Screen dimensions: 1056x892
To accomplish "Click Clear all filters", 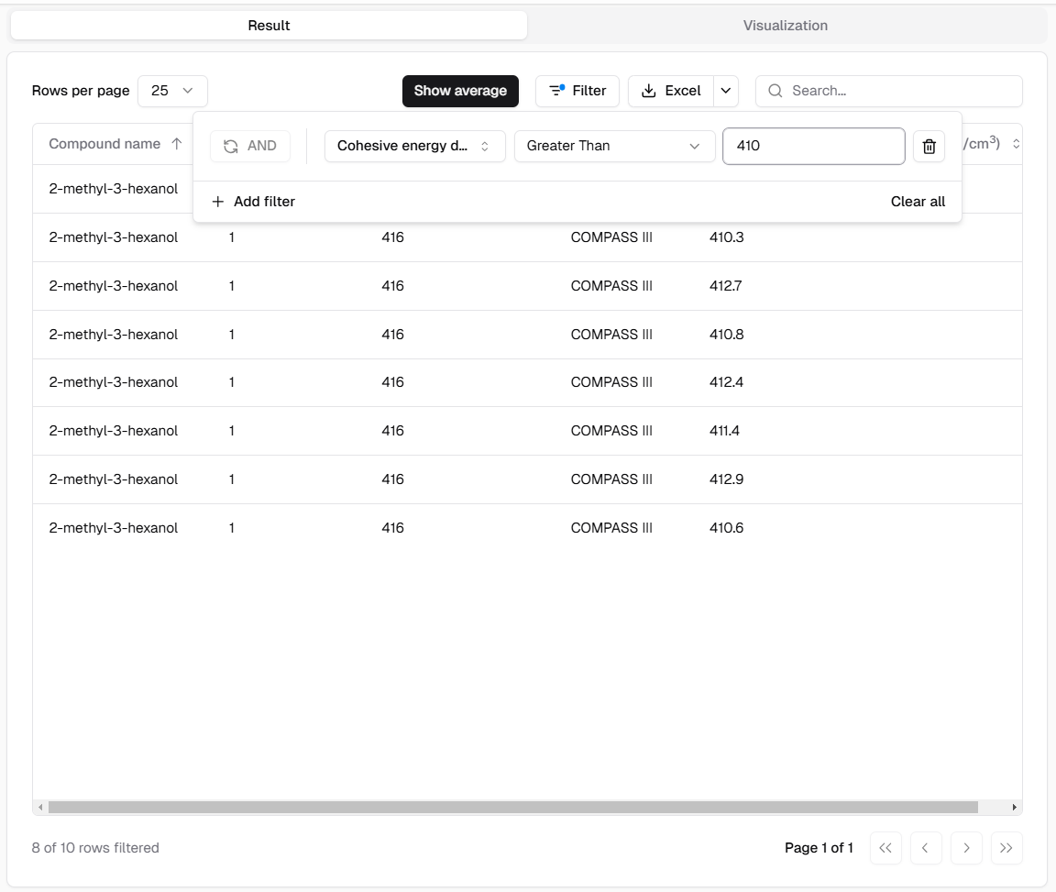I will coord(918,202).
